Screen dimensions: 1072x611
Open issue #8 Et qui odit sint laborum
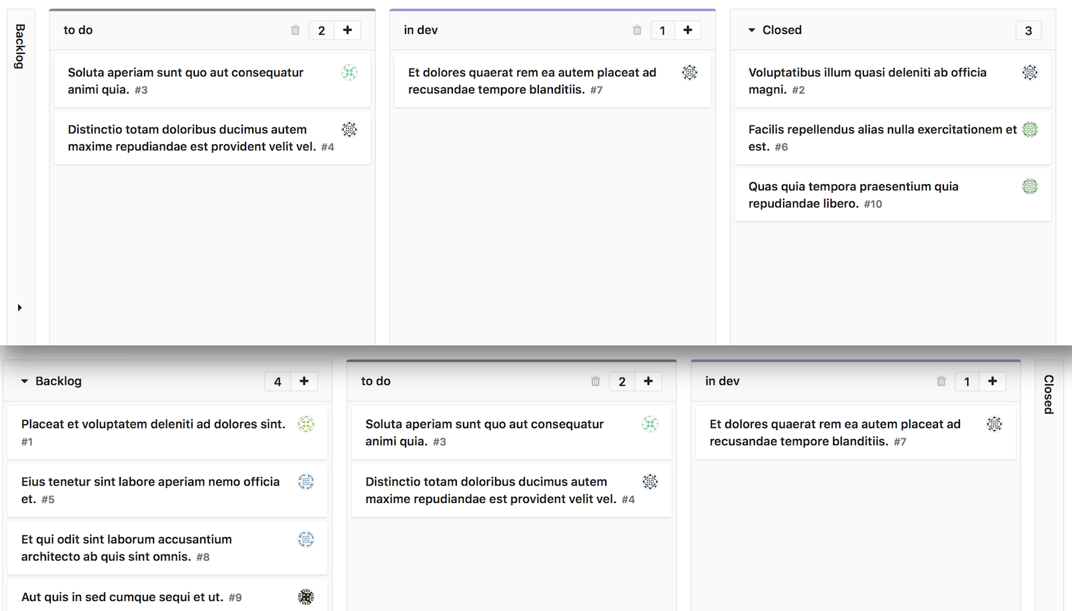[127, 548]
